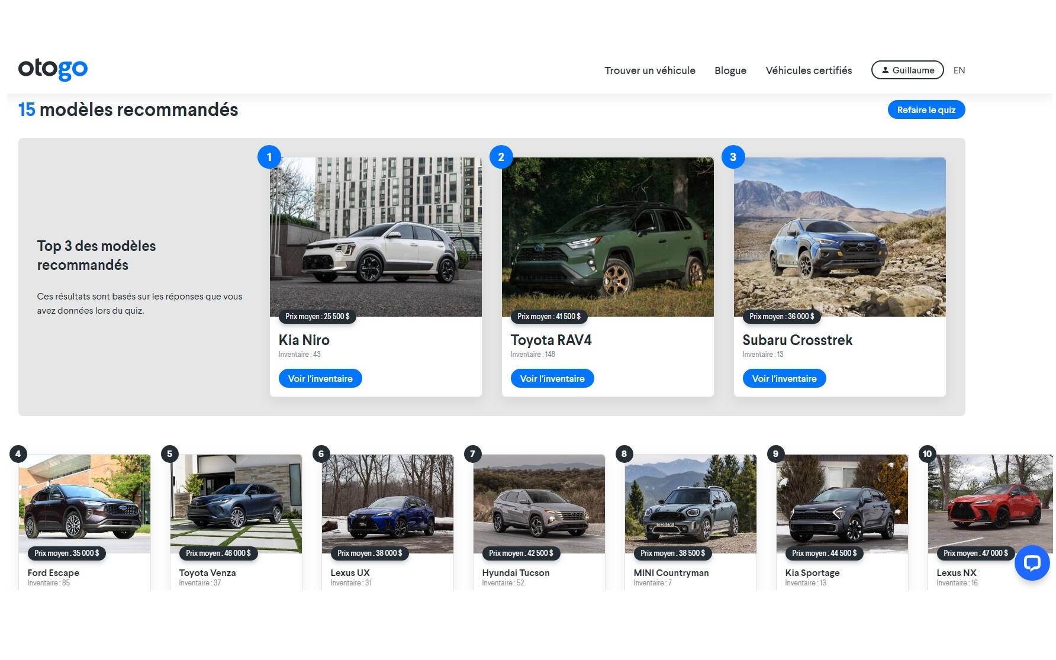Image resolution: width=1056 pixels, height=660 pixels.
Task: Open Véhicules certifiés page
Action: pyautogui.click(x=809, y=70)
